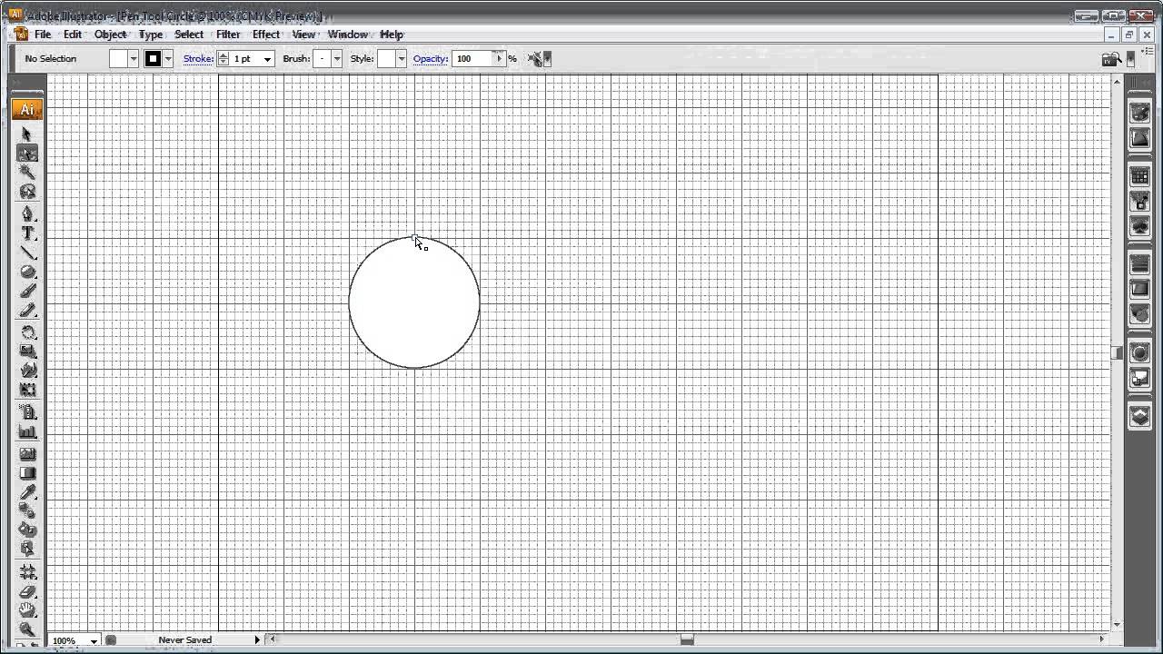The width and height of the screenshot is (1163, 654).
Task: Click the Opacity link label
Action: 431,59
